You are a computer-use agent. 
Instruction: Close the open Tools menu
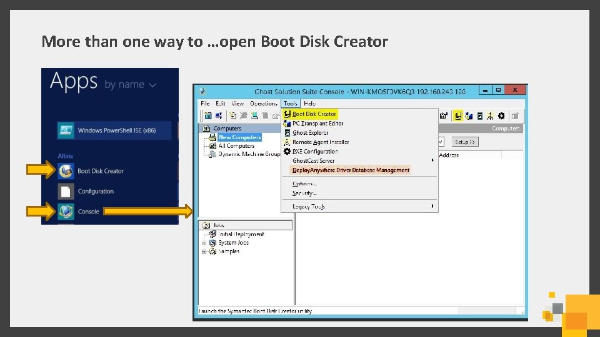tap(291, 104)
